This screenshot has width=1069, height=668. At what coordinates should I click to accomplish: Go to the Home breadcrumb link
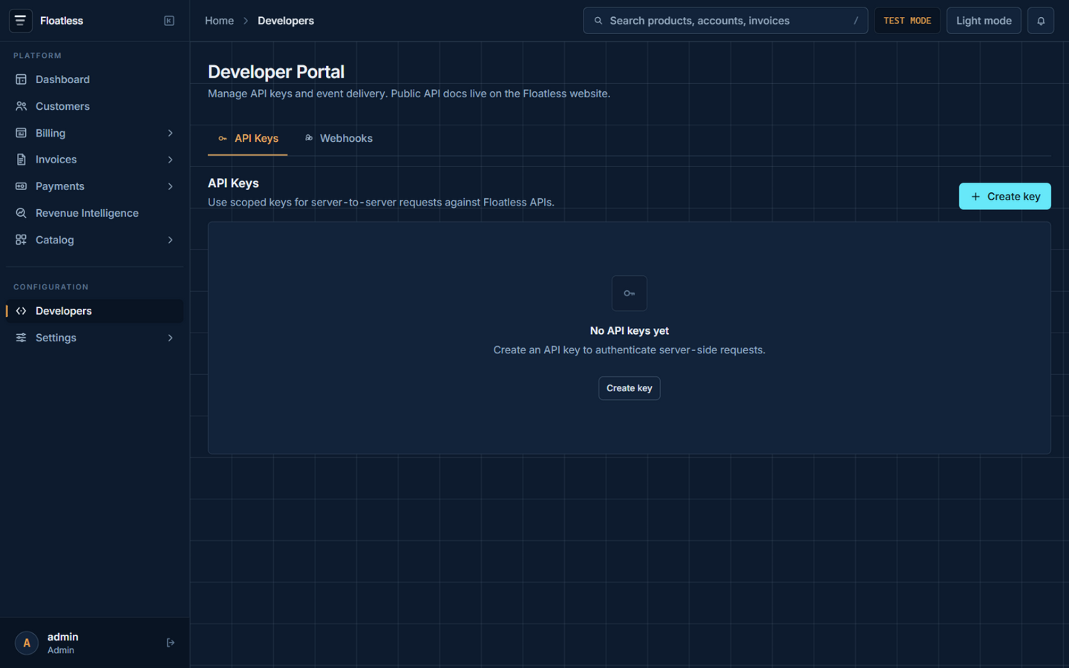[x=219, y=21]
